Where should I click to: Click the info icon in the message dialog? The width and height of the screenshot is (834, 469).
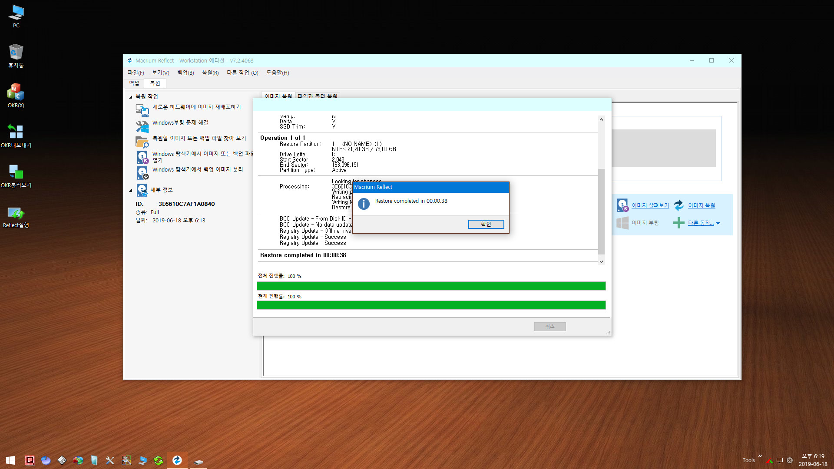coord(364,203)
